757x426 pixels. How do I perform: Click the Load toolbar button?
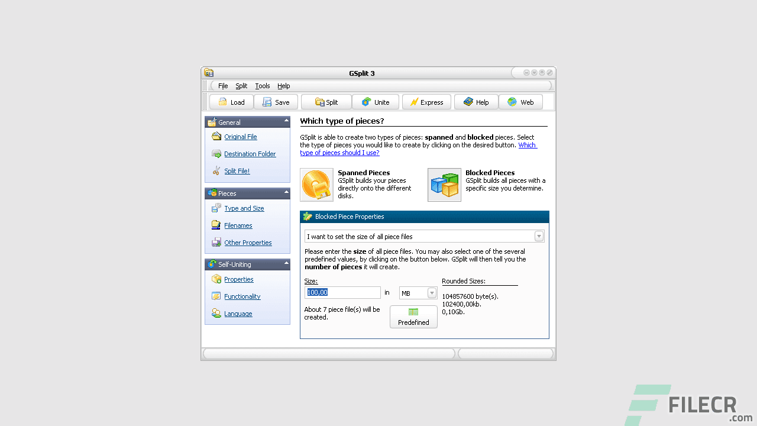pos(231,102)
